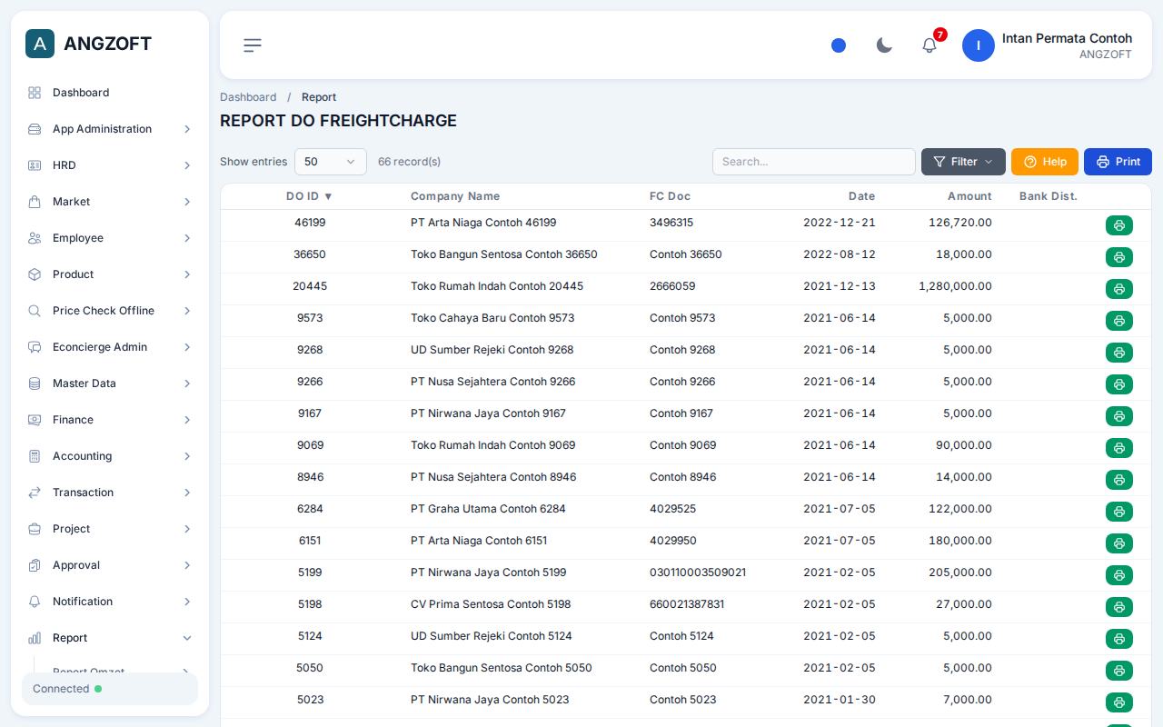Screen dimensions: 1163x727
Task: Select company PT Graha Utama Contoh 6284
Action: point(488,509)
